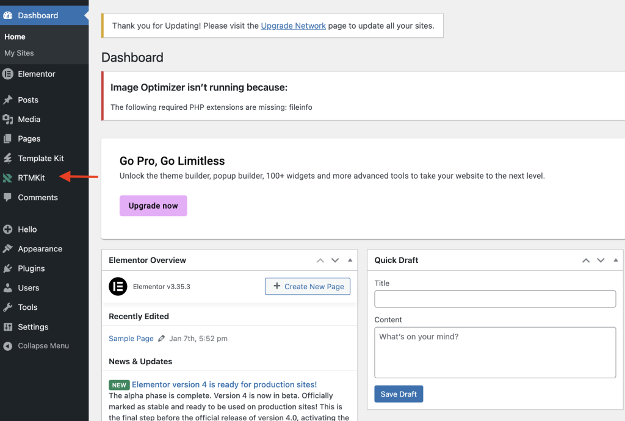Viewport: 625px width, 421px height.
Task: Move the Elementor Overview widget down
Action: pyautogui.click(x=335, y=261)
